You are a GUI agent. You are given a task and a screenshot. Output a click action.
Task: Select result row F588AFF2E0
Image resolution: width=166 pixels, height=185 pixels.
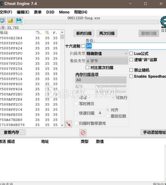tap(30, 94)
